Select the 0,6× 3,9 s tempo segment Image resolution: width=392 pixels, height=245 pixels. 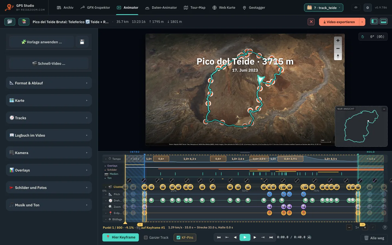[290, 159]
